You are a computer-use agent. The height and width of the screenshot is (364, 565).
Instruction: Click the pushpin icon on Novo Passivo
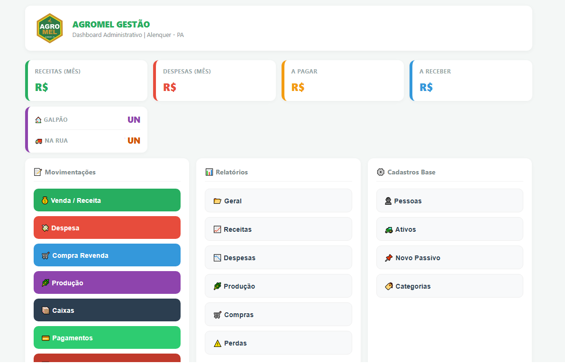coord(389,258)
